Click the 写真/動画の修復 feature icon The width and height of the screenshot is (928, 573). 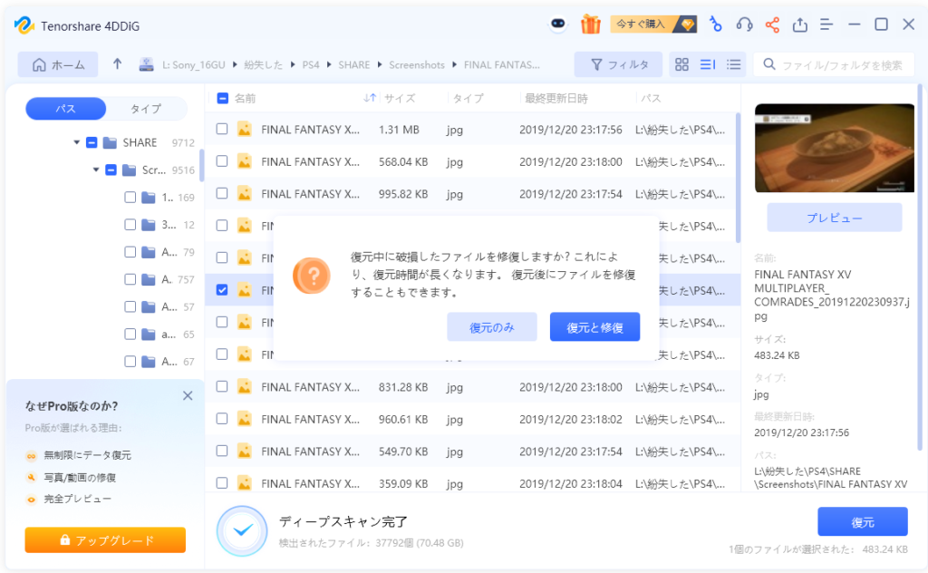coord(32,477)
